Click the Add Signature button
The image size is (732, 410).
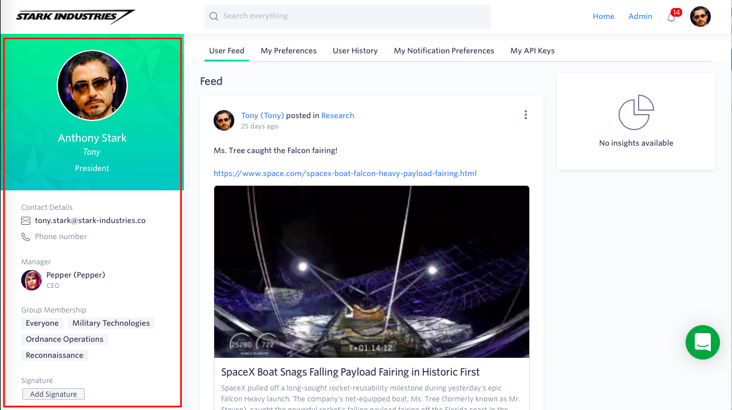point(54,394)
